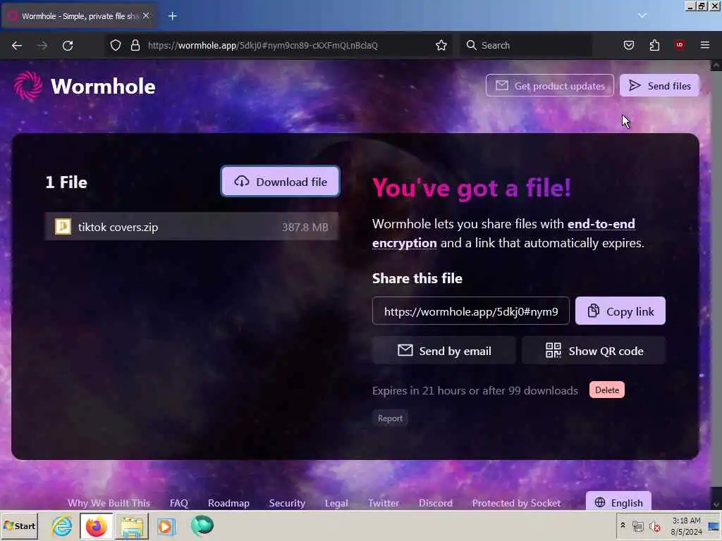Click the browser Search box
Viewport: 722px width, 541px height.
point(525,45)
